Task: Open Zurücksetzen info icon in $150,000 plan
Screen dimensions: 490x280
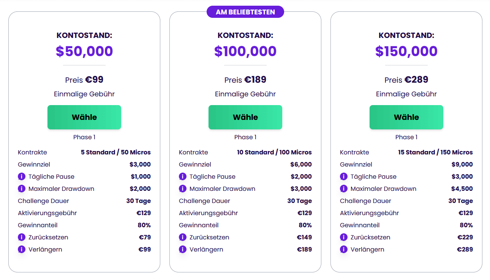Action: click(344, 237)
